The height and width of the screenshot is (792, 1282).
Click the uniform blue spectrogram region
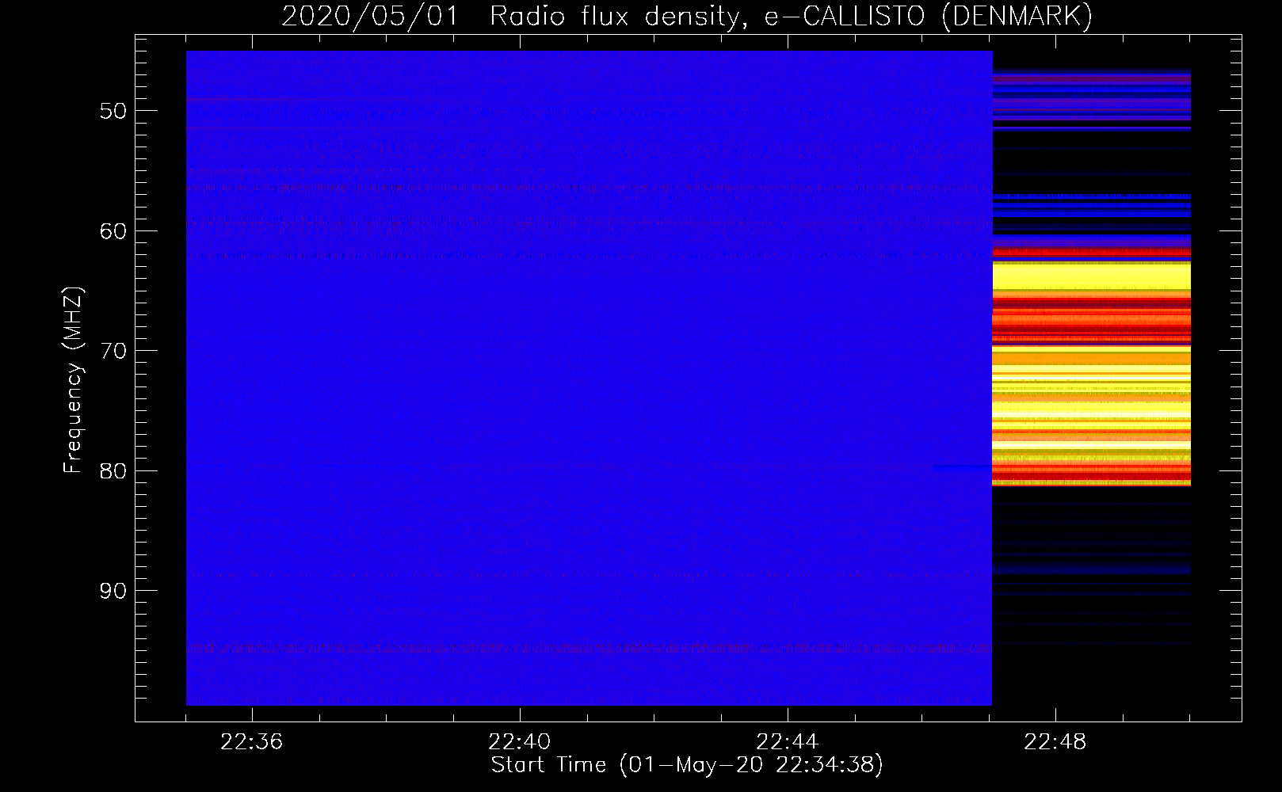pyautogui.click(x=589, y=378)
